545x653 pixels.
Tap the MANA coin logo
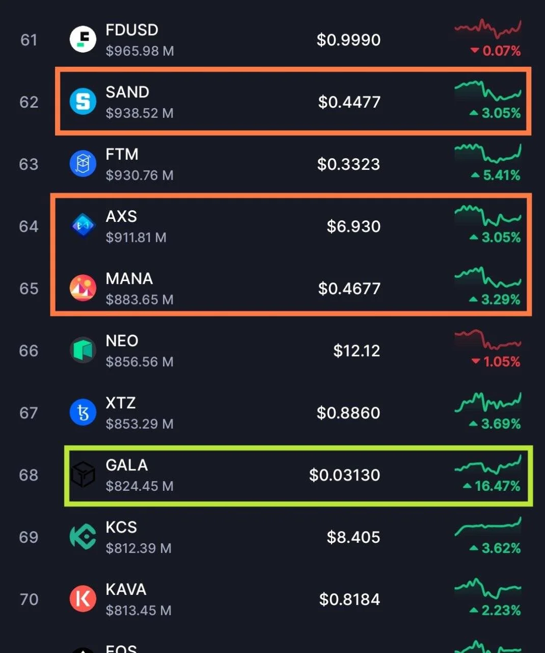[83, 288]
